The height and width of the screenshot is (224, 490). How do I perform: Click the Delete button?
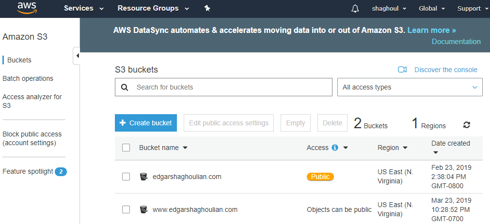pos(332,123)
